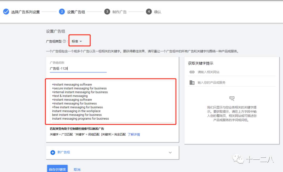Click the step 3 制作广告 circle icon

pos(107,12)
